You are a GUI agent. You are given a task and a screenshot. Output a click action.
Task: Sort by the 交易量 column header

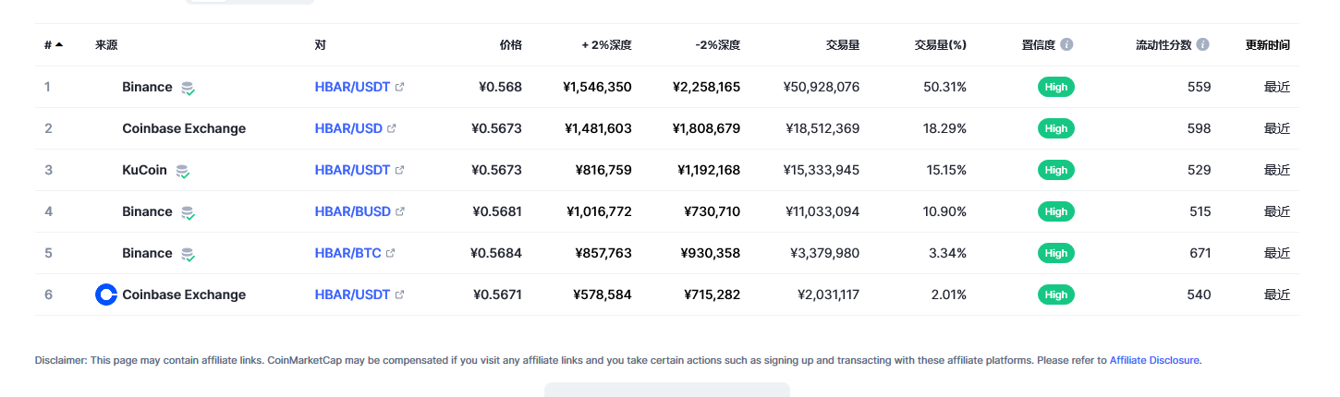point(843,44)
